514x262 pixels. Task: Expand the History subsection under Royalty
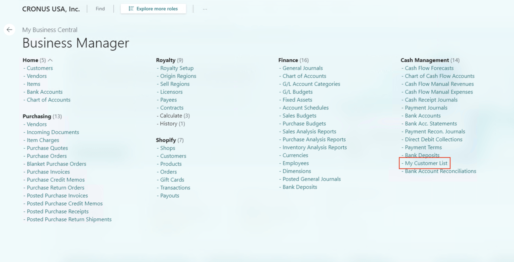coord(171,123)
